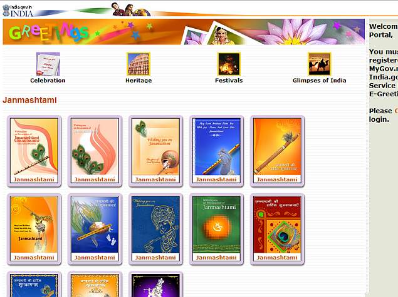Screen dimensions: 398x297
Task: Choose the orange-bordered Wishing you on Janmashtami card
Action: [155, 150]
